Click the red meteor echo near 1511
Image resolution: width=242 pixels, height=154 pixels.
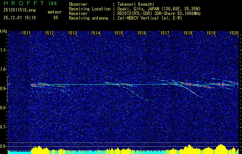point(40,85)
